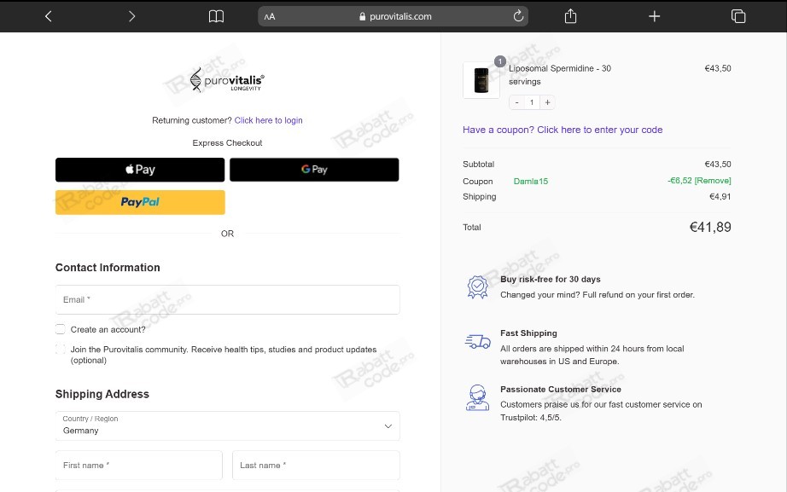The width and height of the screenshot is (787, 492).
Task: Check out using the PayPal button
Action: tap(140, 202)
